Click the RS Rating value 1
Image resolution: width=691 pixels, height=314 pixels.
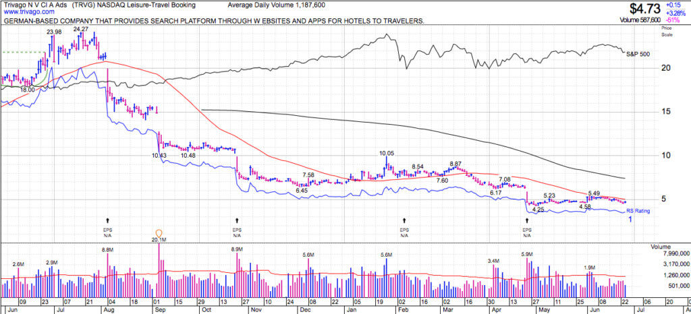[630, 219]
